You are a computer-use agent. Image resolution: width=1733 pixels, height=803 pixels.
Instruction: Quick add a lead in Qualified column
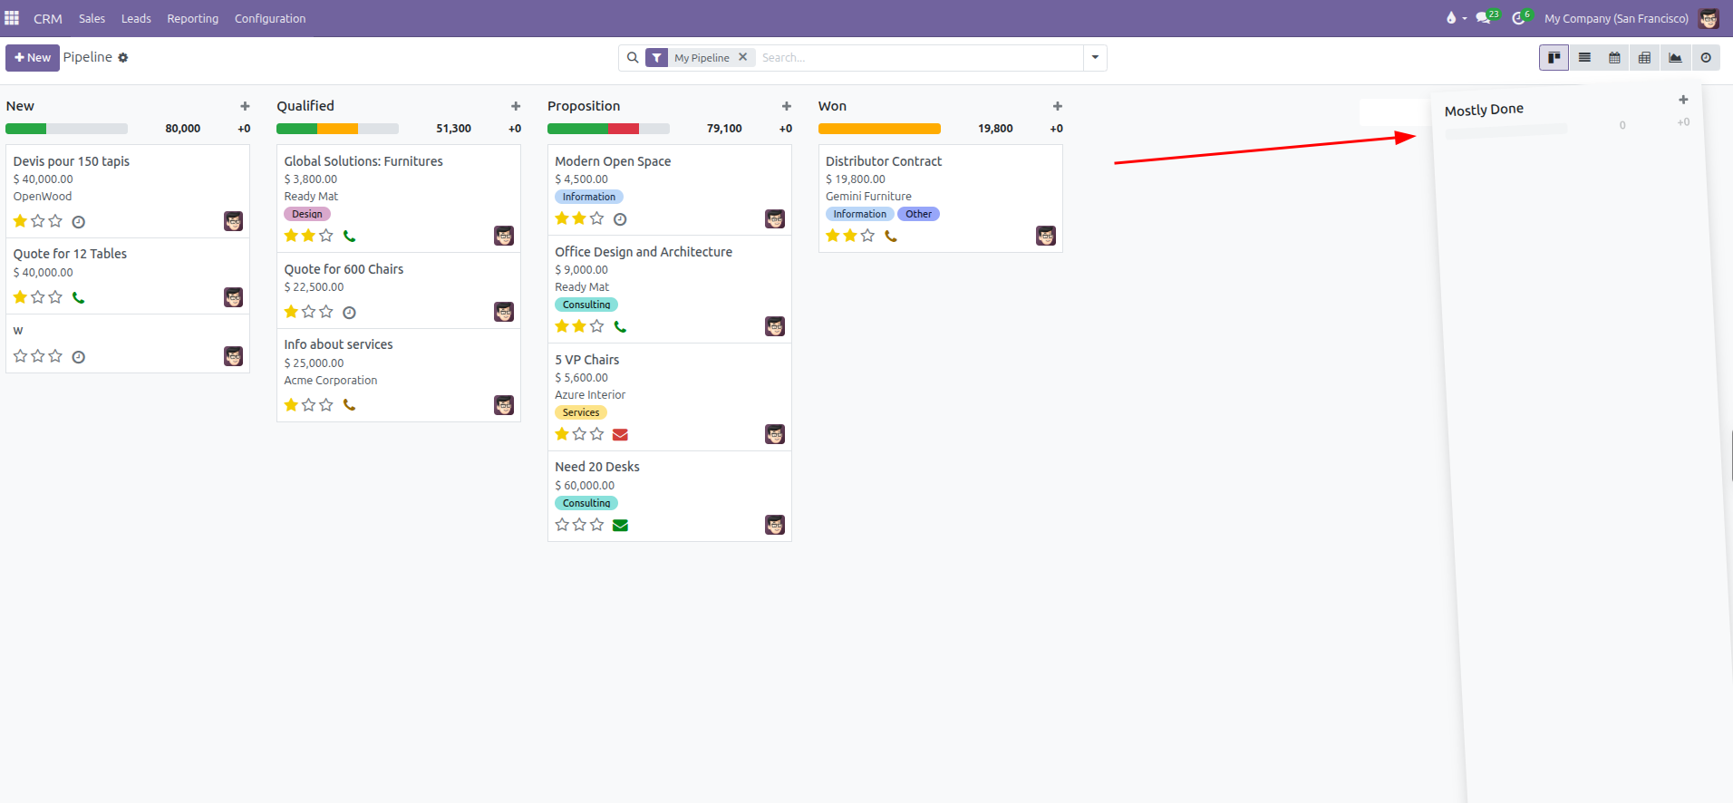[x=516, y=106]
